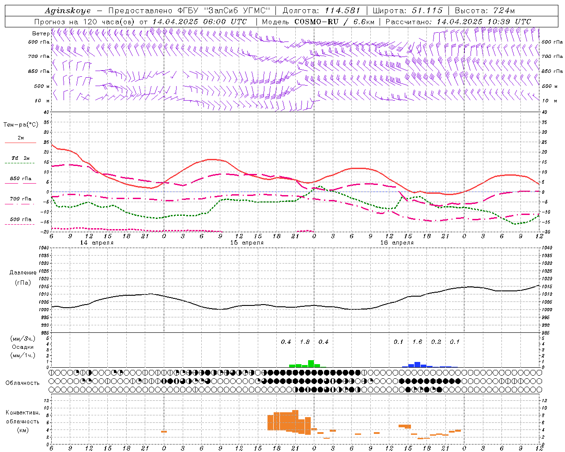Click the right "700 гПа" wind level label

pos(552,56)
